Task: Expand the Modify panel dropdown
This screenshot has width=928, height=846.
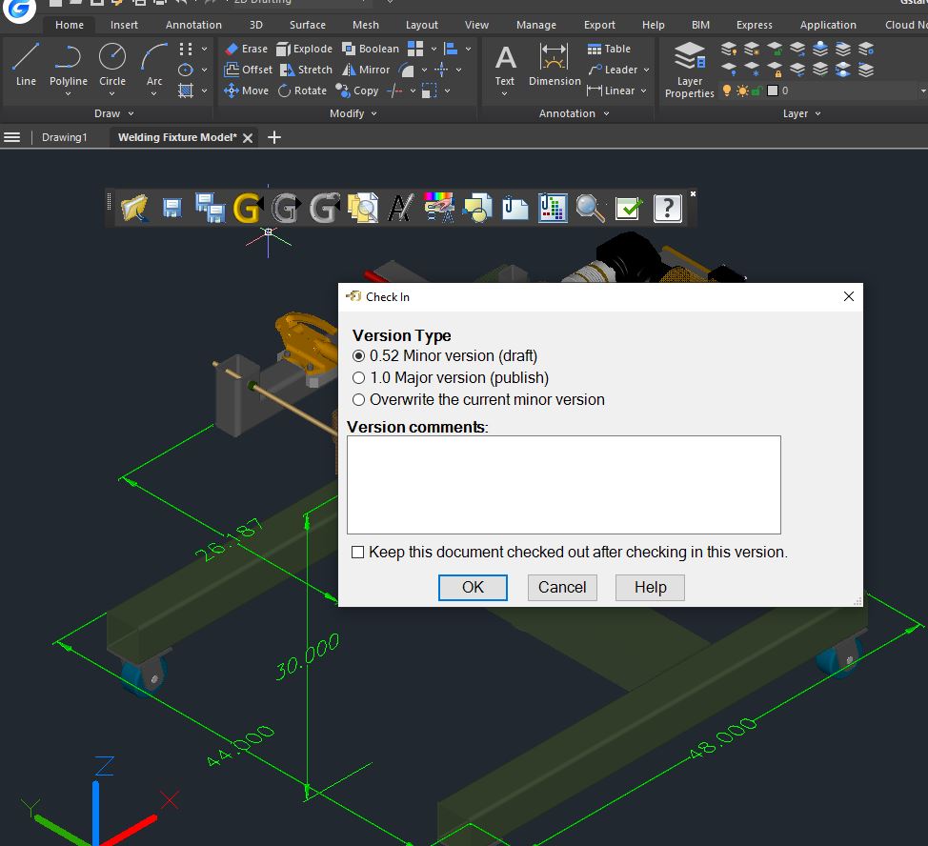Action: pyautogui.click(x=374, y=113)
